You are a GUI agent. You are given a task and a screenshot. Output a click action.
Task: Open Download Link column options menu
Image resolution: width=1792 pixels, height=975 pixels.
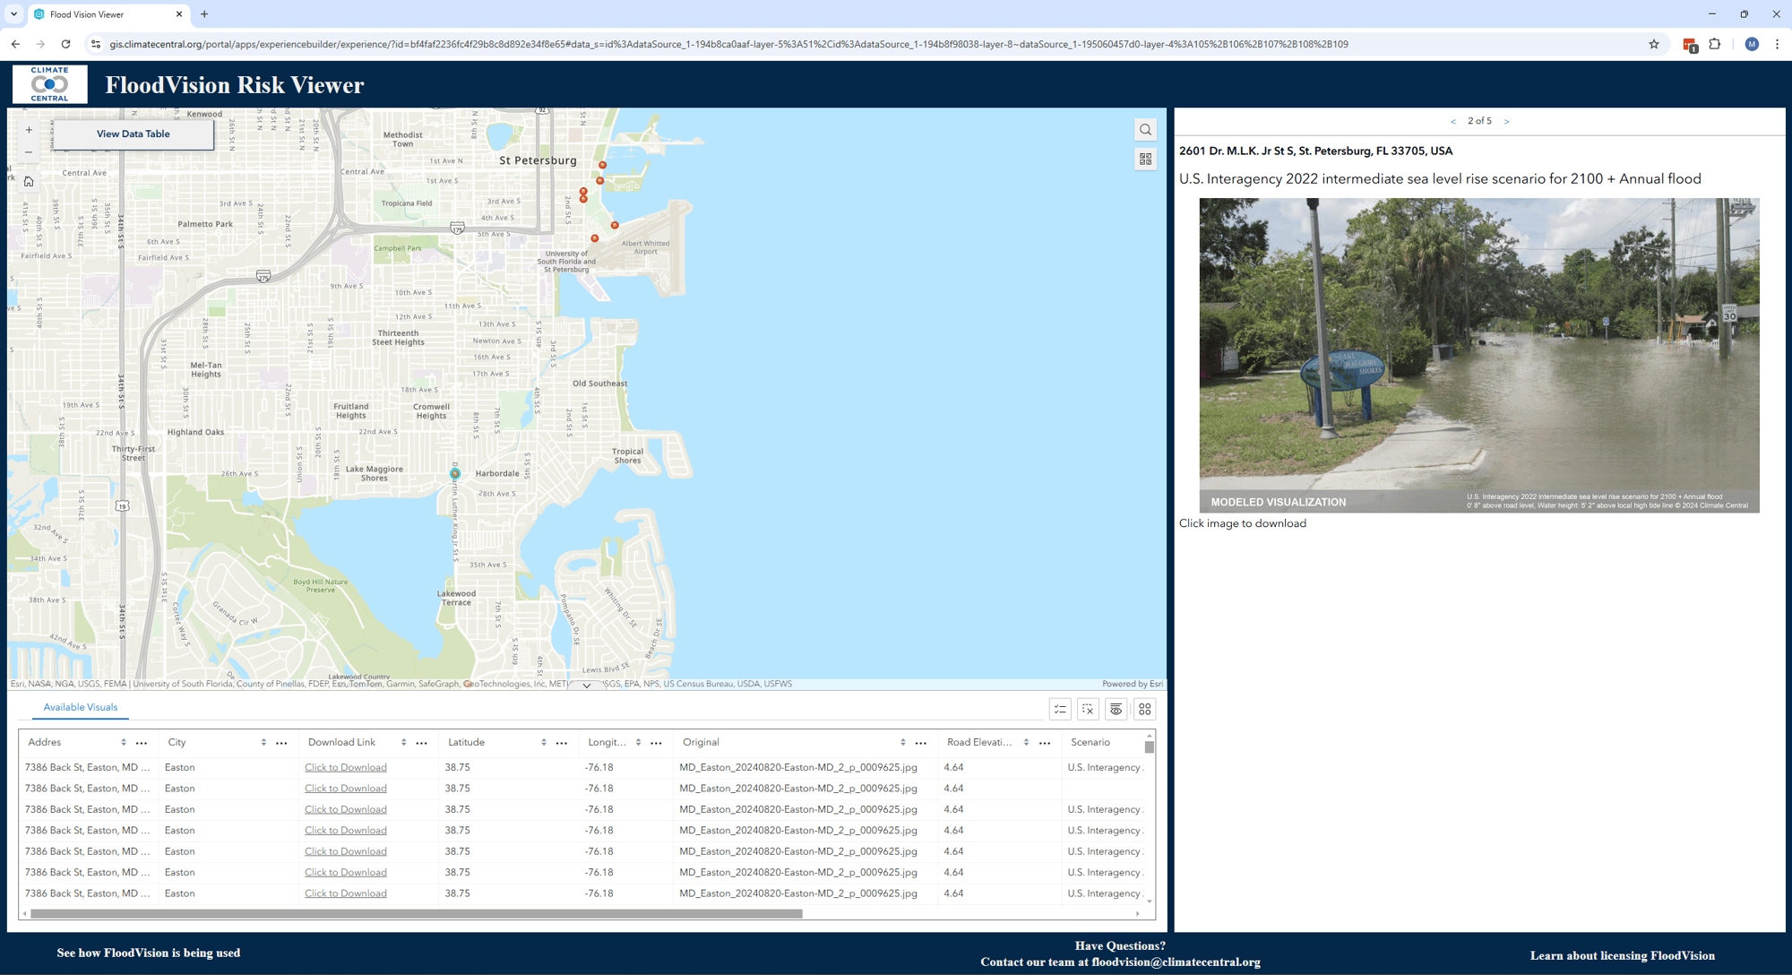(421, 743)
